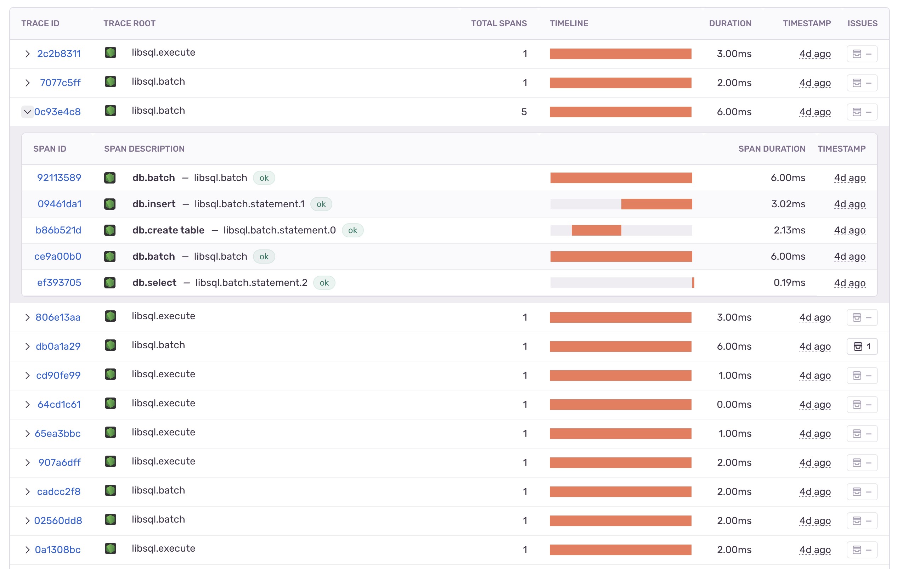Click project icon for trace 2c2b8311

(x=110, y=52)
